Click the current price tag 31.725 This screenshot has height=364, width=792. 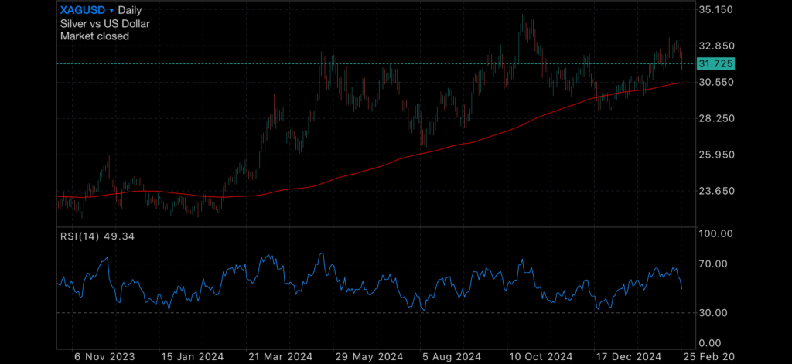(x=715, y=63)
